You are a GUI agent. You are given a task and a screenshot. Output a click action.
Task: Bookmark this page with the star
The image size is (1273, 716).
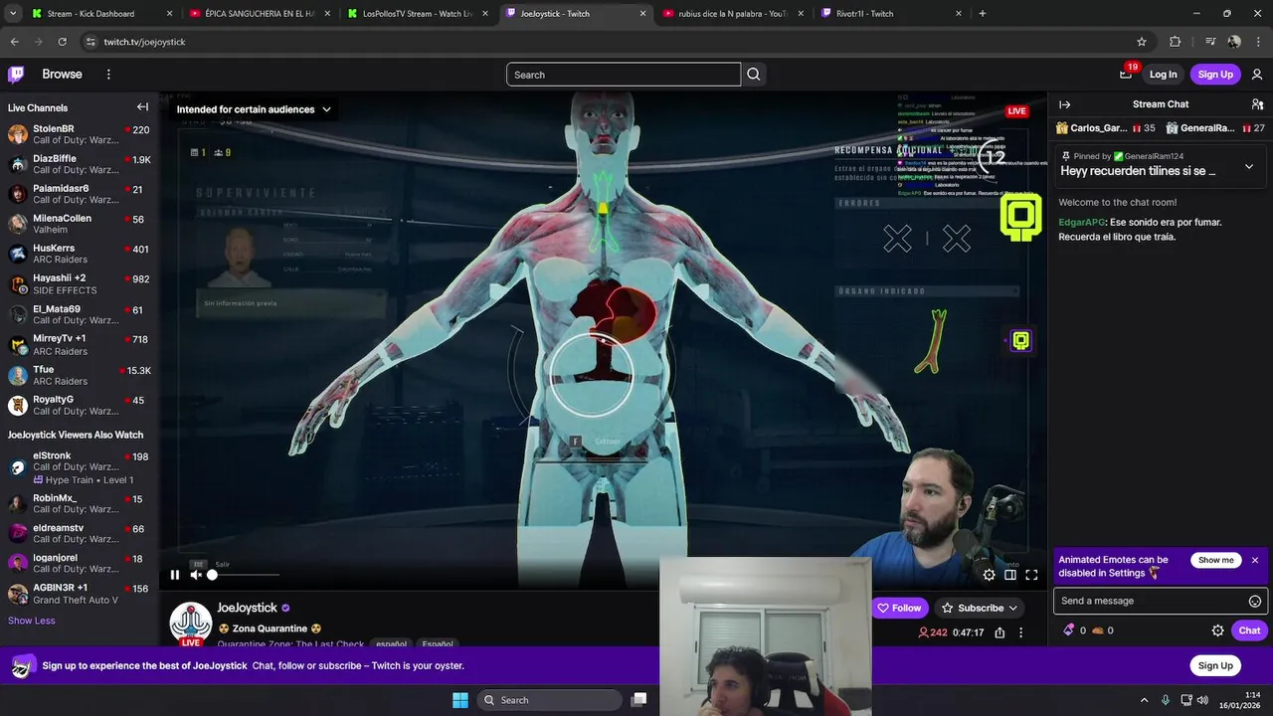point(1142,42)
